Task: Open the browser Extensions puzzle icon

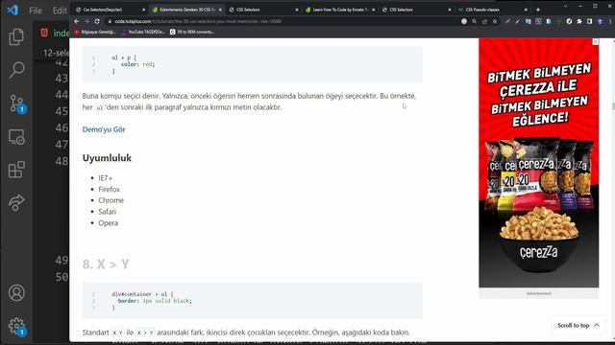Action: (x=579, y=21)
